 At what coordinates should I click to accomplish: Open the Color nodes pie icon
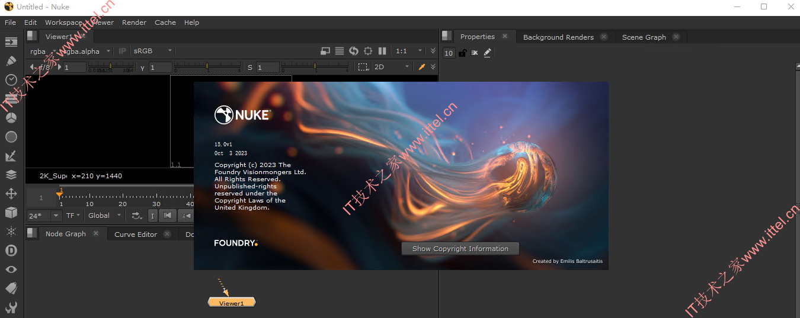11,117
